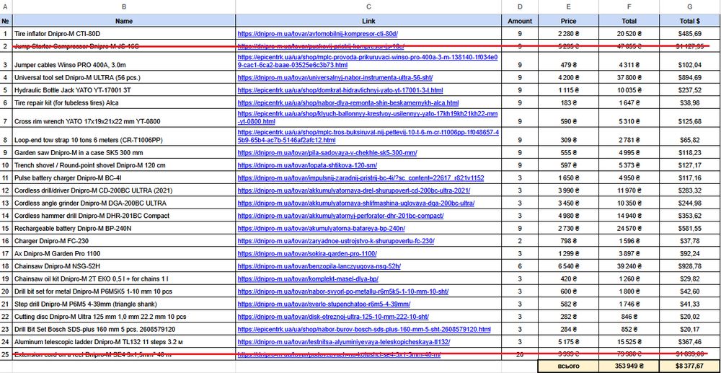Screen dimensions: 721x373
Task: Select the Amount cell for Charger FC-230
Action: 520,240
